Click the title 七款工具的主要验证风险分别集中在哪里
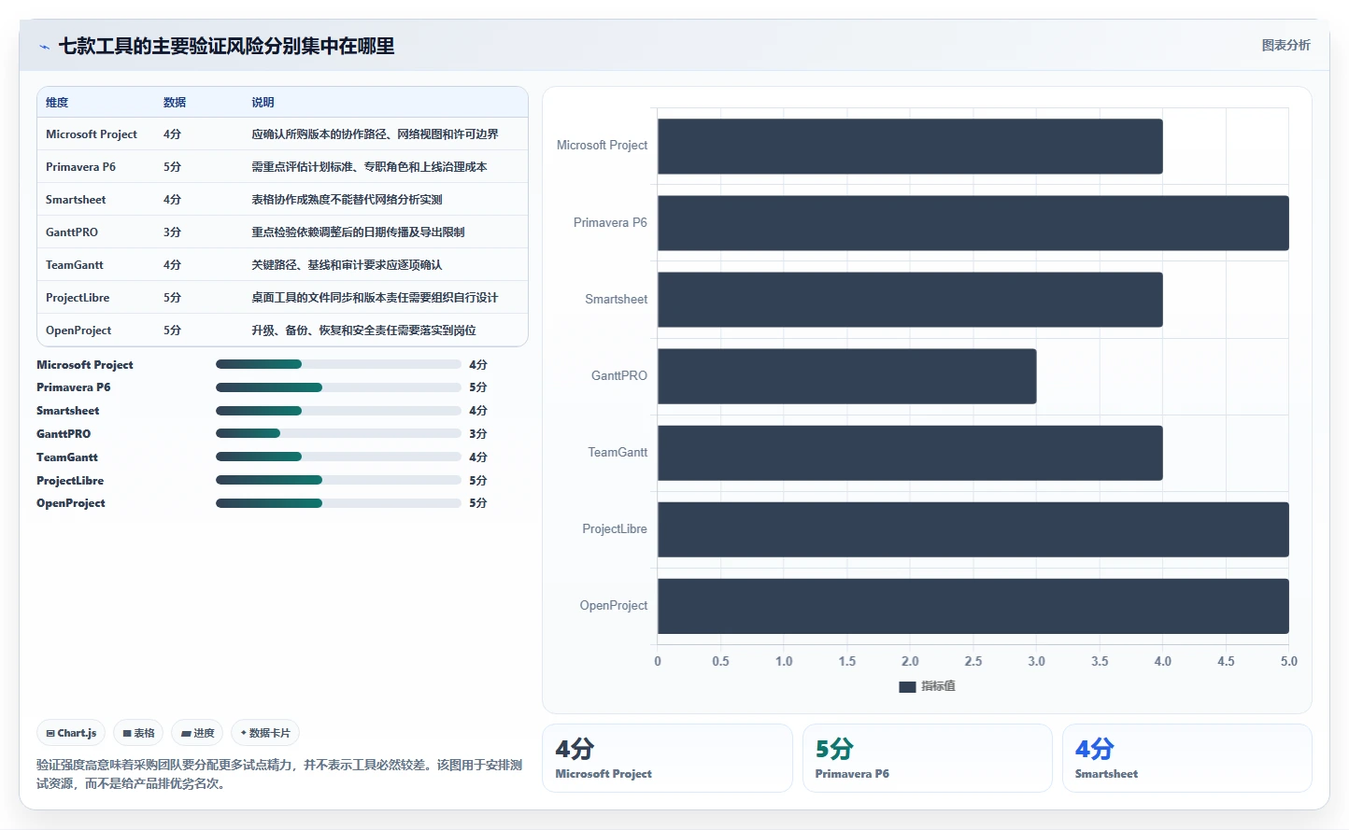 tap(226, 46)
